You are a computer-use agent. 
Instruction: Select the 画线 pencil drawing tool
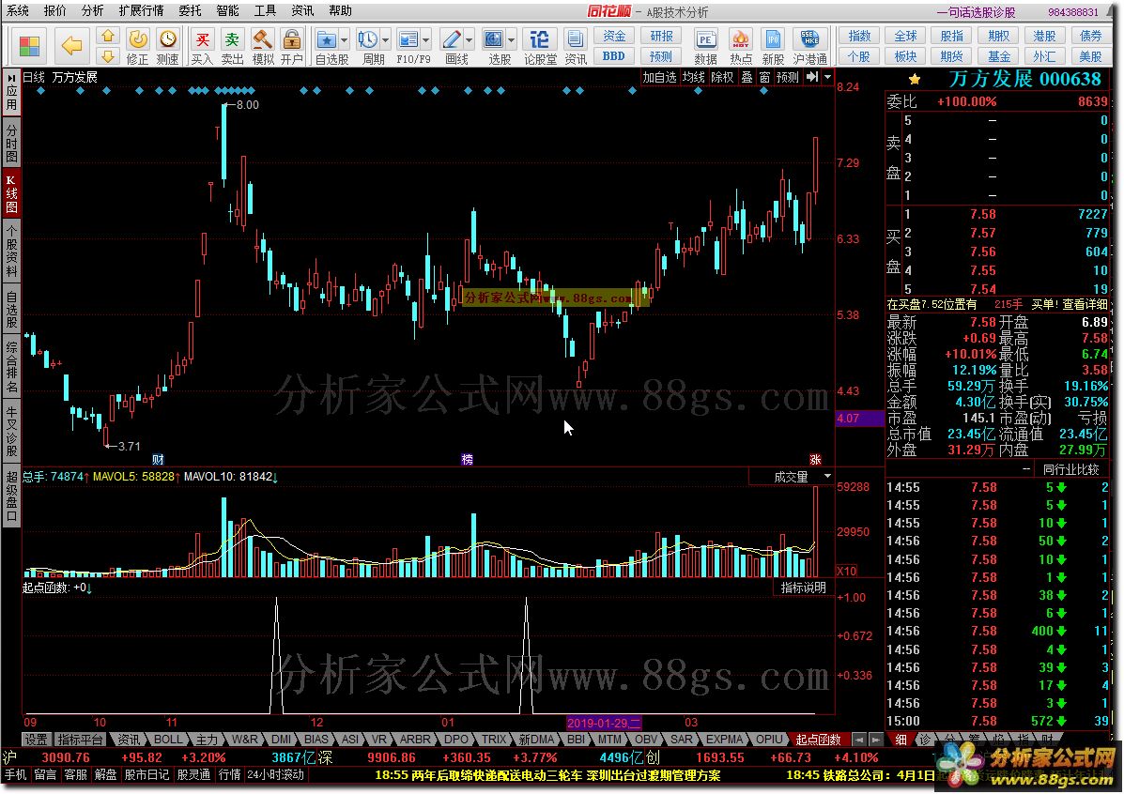(452, 39)
